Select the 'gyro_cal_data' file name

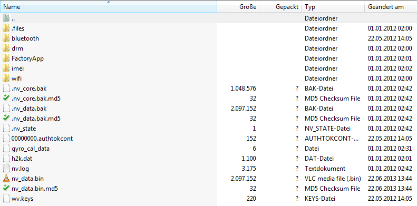(x=31, y=149)
